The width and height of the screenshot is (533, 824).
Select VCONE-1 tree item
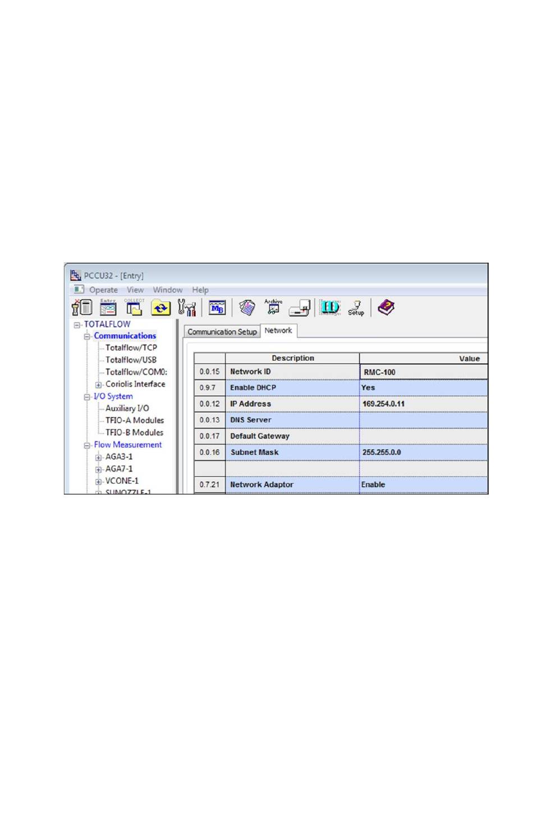(122, 481)
